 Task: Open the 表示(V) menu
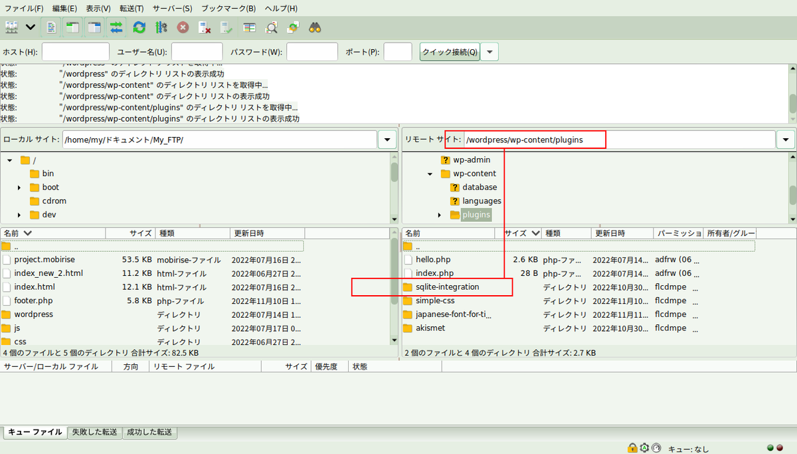98,9
